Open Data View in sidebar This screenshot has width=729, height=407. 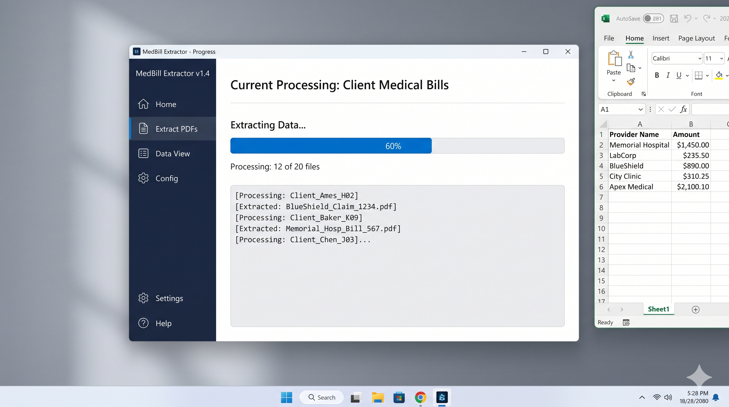[173, 153]
